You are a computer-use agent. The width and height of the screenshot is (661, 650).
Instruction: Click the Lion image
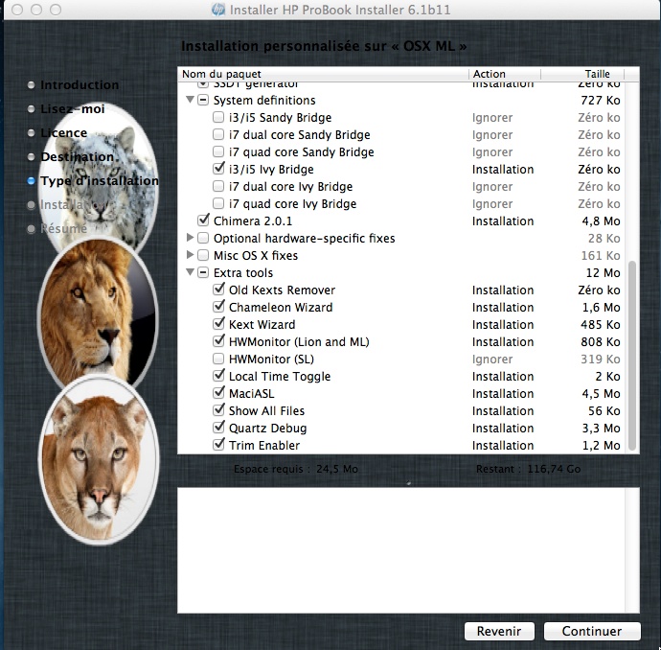[x=98, y=313]
